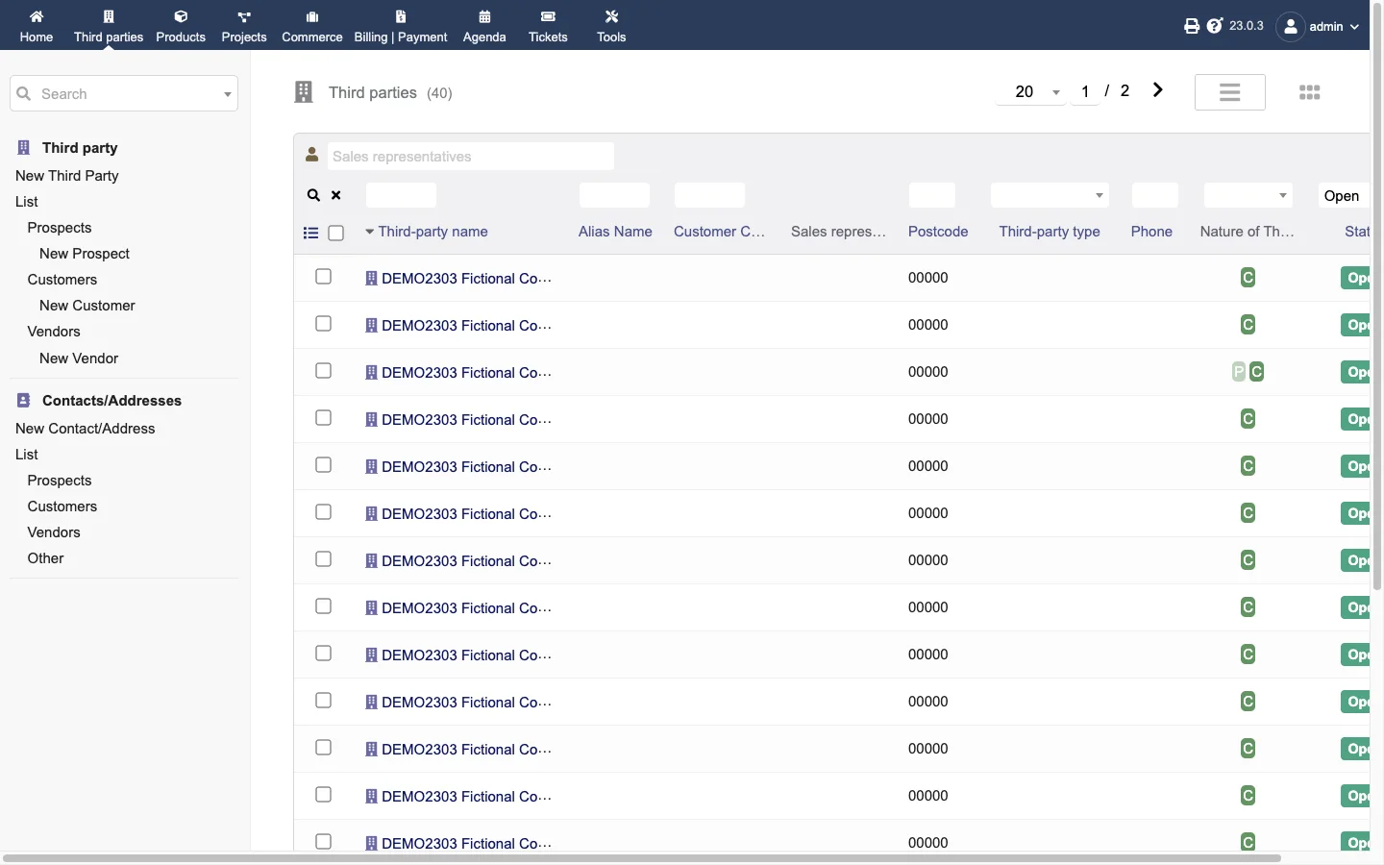The height and width of the screenshot is (865, 1384).
Task: Click the magnifier icon in sidebar Search box
Action: tap(24, 94)
